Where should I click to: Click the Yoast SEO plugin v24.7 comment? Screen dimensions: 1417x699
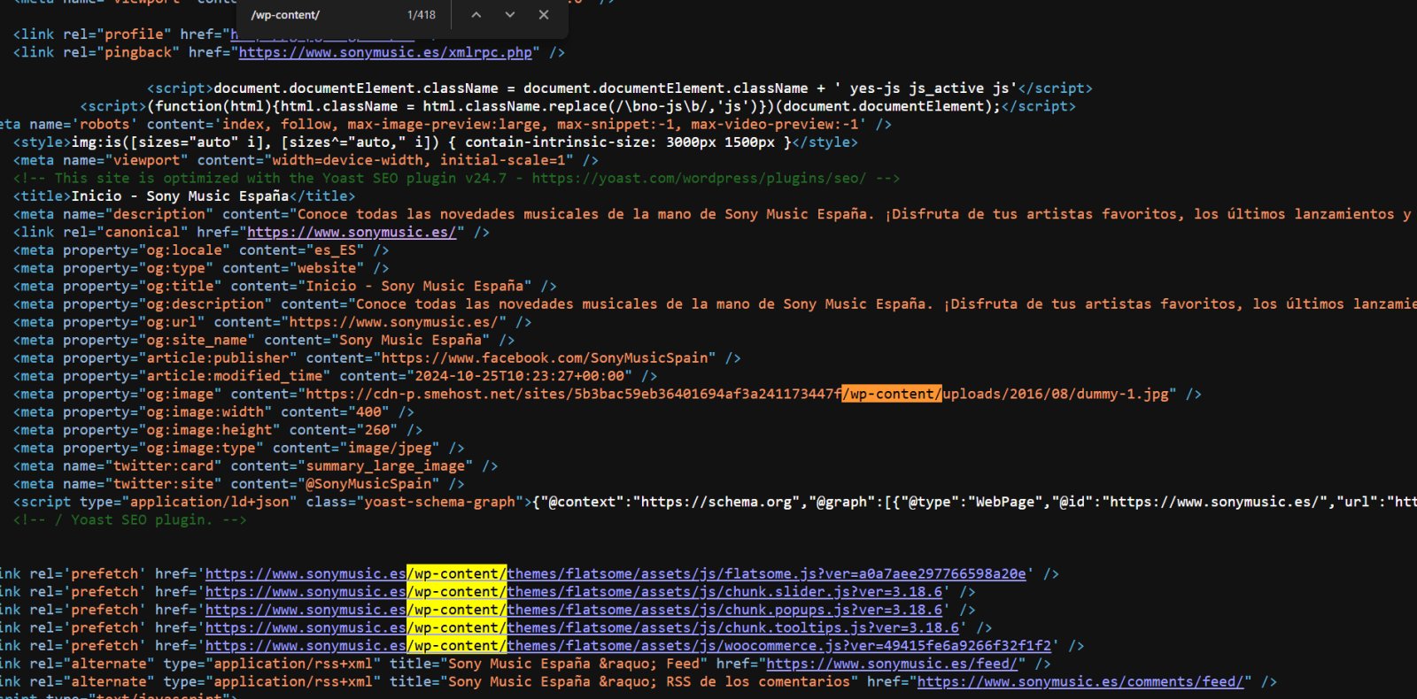tap(457, 179)
